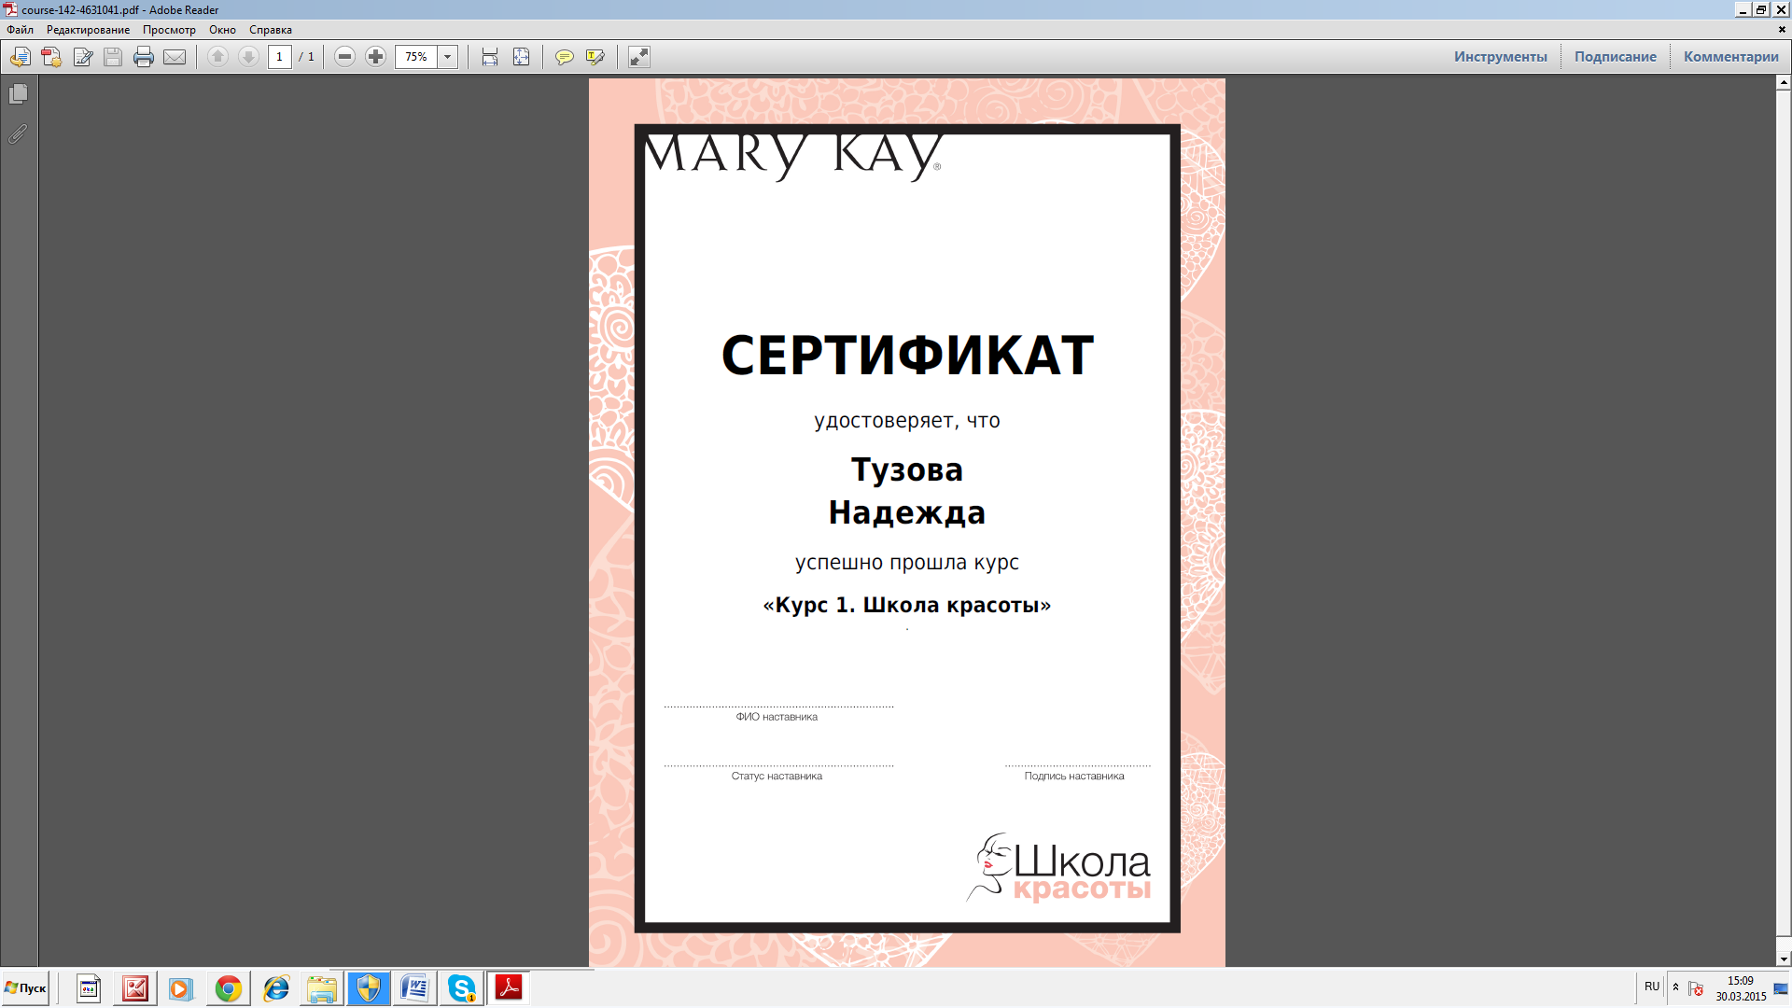1792x1008 pixels.
Task: Show hidden tray icons arrow
Action: (x=1676, y=987)
